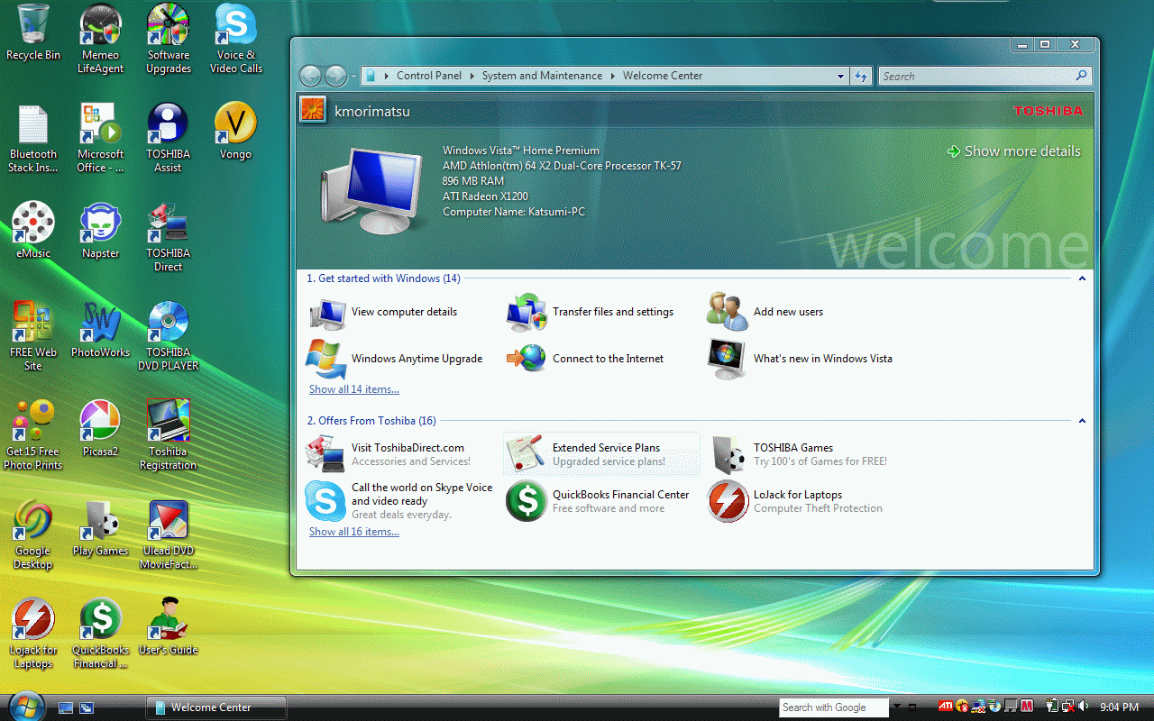Collapse the Get started with Windows section
Viewport: 1154px width, 721px height.
pyautogui.click(x=1082, y=278)
